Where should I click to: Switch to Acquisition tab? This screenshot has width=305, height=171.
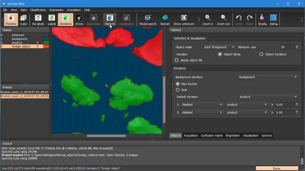(191, 135)
